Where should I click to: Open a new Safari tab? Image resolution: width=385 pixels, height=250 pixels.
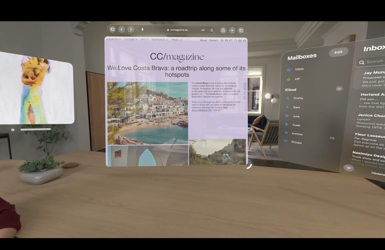pos(232,30)
